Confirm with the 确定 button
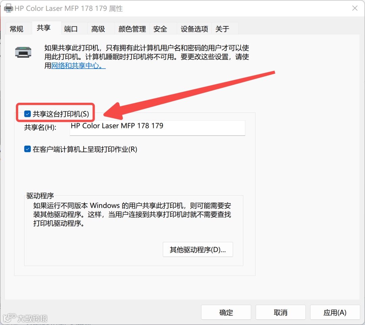 click(x=226, y=312)
